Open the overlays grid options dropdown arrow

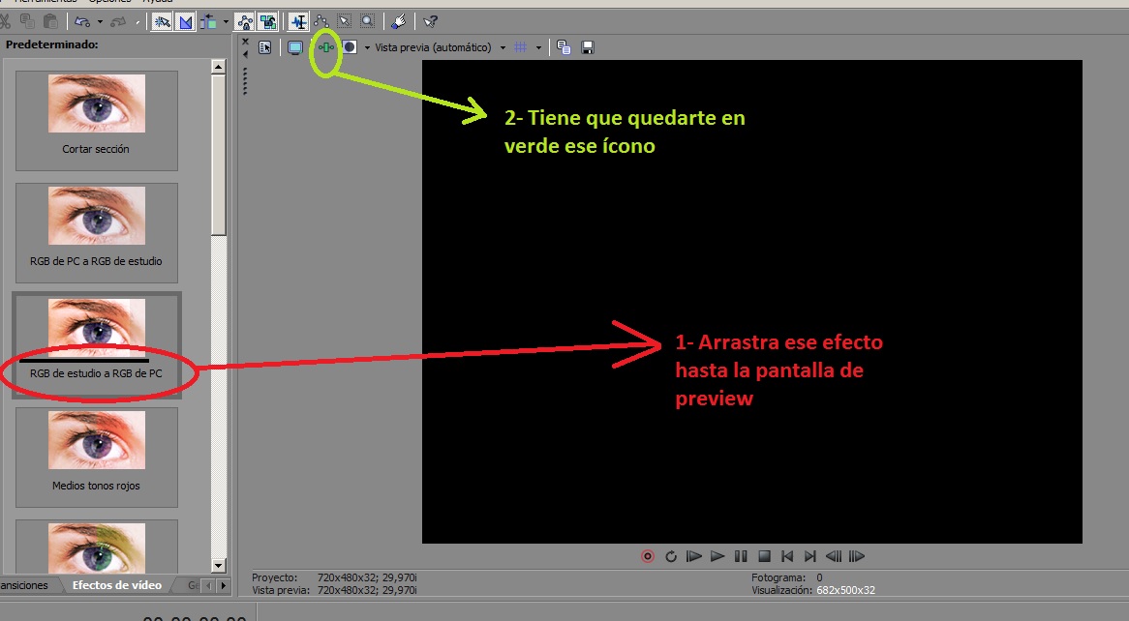pyautogui.click(x=537, y=47)
